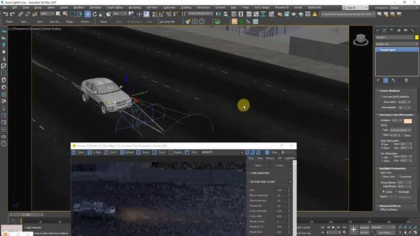
Task: Activate the Select and Move tool
Action: tap(87, 14)
